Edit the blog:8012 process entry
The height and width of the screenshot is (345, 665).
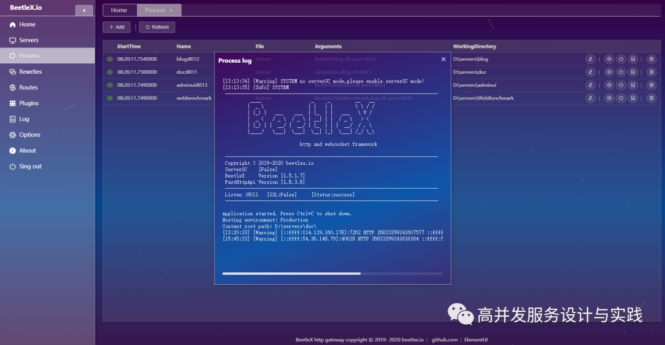click(590, 59)
